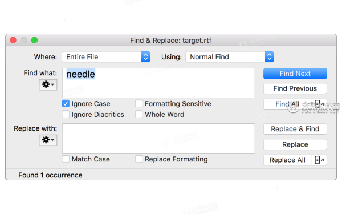Open the Where dropdown showing Entire File
The height and width of the screenshot is (214, 342).
click(106, 57)
